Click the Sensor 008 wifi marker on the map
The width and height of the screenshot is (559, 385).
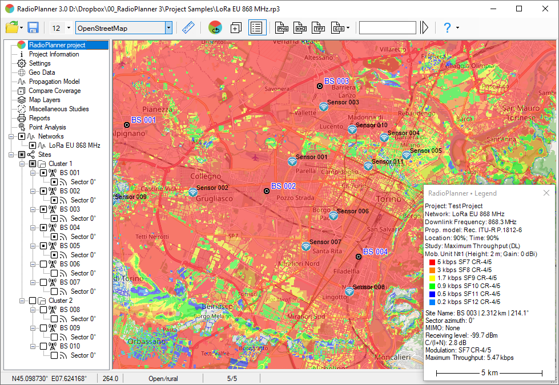tap(349, 291)
